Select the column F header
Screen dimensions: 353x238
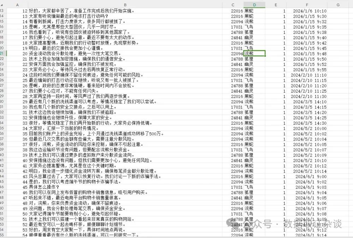point(306,4)
